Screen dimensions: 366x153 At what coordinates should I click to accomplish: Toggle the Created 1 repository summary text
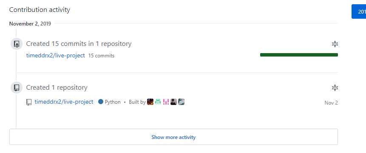pyautogui.click(x=57, y=88)
